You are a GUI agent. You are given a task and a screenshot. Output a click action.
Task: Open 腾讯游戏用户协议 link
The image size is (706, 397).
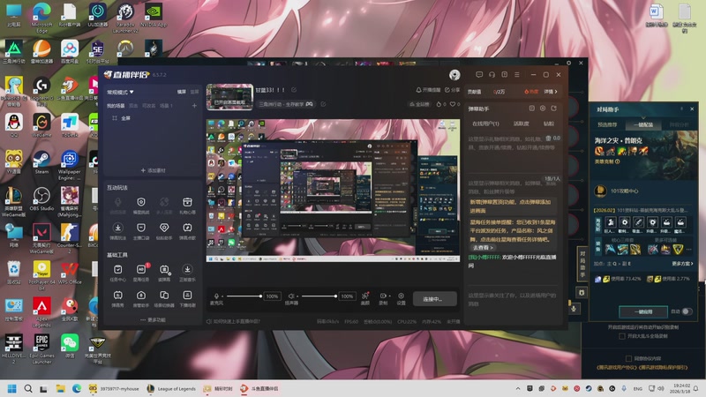(x=619, y=367)
